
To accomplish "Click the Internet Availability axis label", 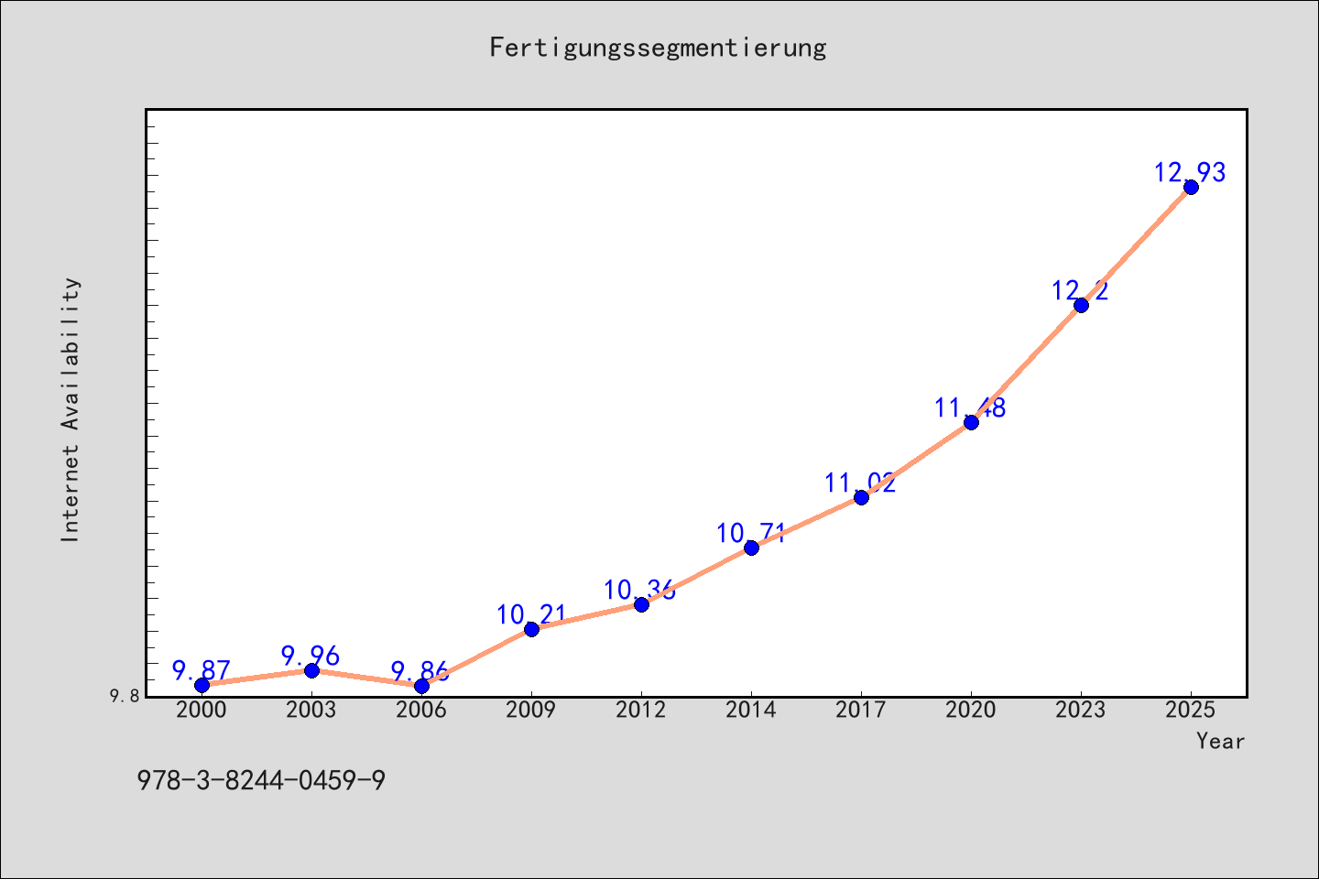I will pyautogui.click(x=71, y=409).
